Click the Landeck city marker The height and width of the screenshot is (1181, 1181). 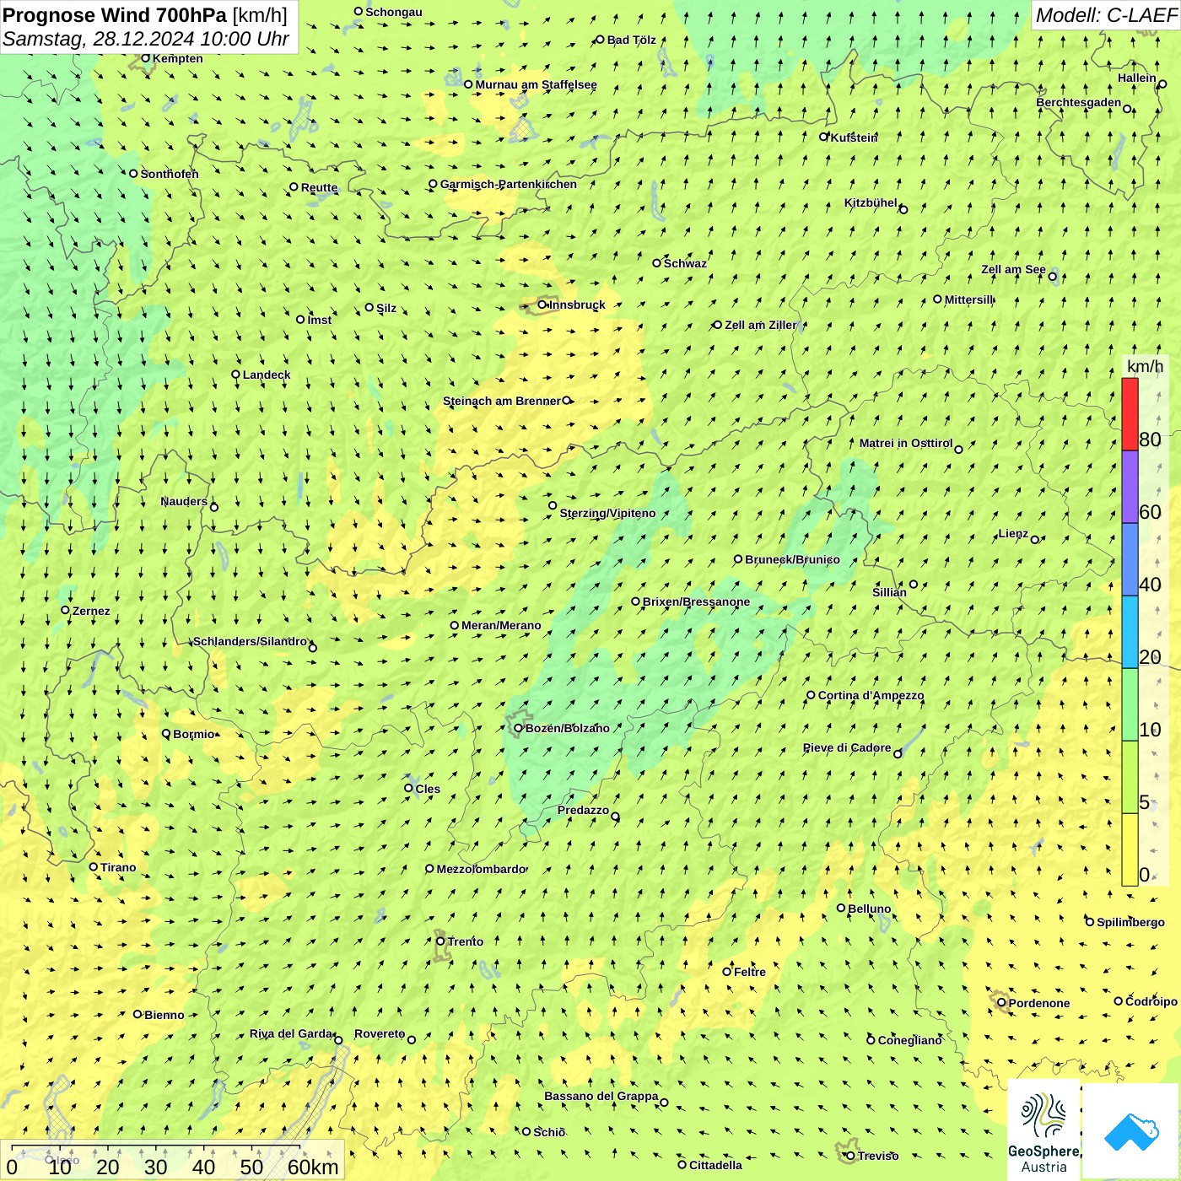coord(236,375)
